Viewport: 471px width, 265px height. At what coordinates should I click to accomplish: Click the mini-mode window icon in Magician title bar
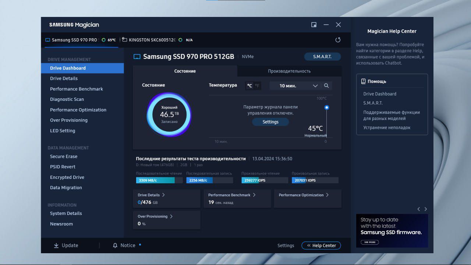tap(314, 25)
